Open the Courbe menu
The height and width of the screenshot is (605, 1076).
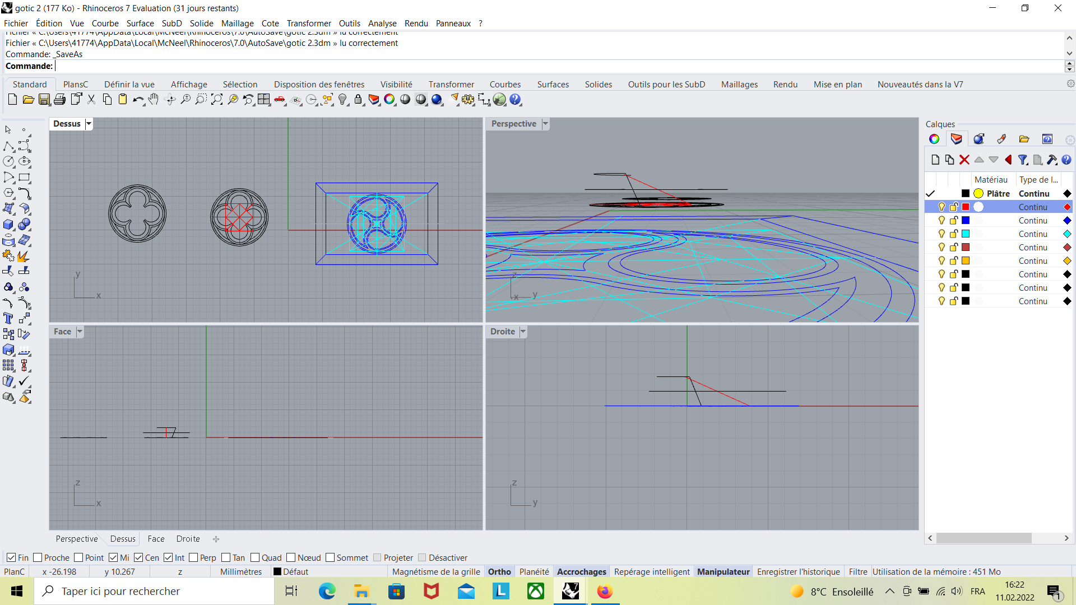tap(105, 24)
